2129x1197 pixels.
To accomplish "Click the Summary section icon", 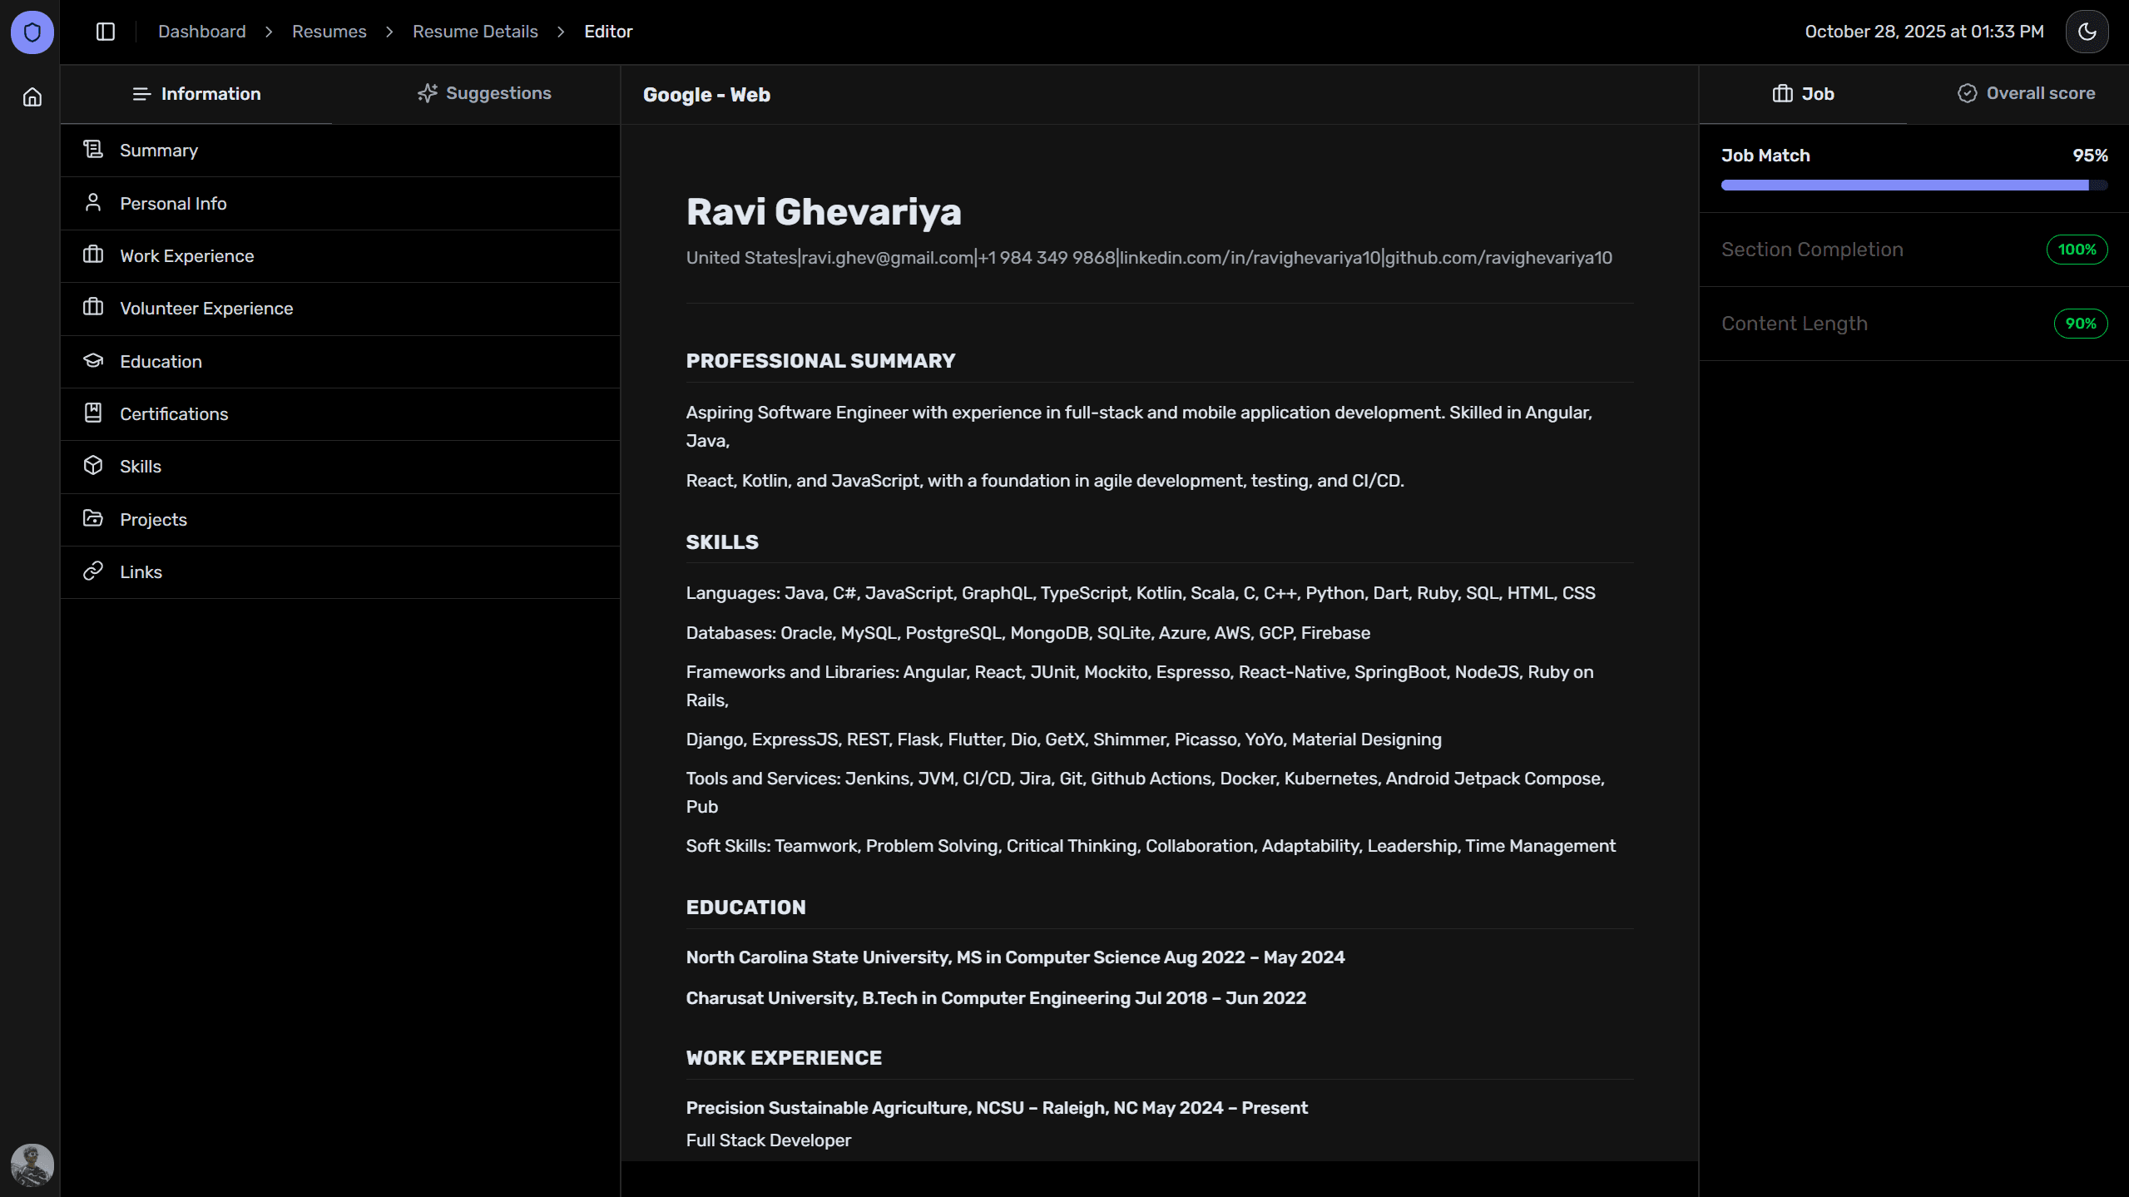I will pos(92,149).
